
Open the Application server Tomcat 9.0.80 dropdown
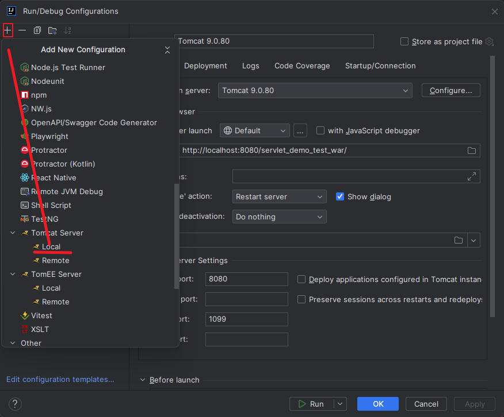(315, 91)
